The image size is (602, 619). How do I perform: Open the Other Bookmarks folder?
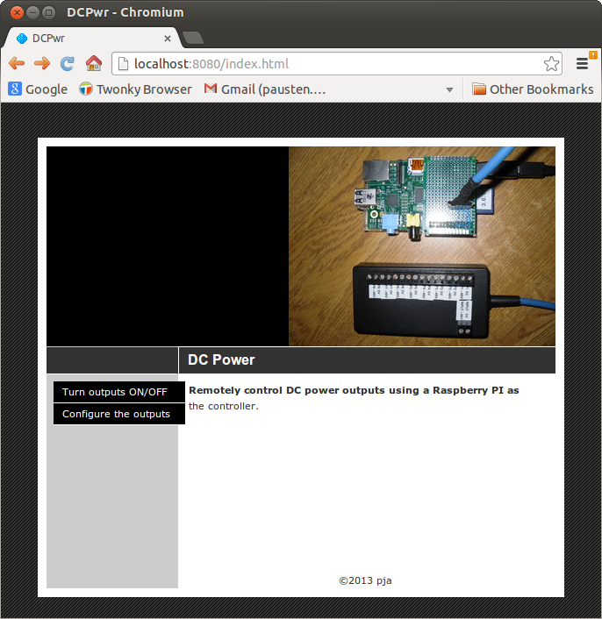point(533,89)
